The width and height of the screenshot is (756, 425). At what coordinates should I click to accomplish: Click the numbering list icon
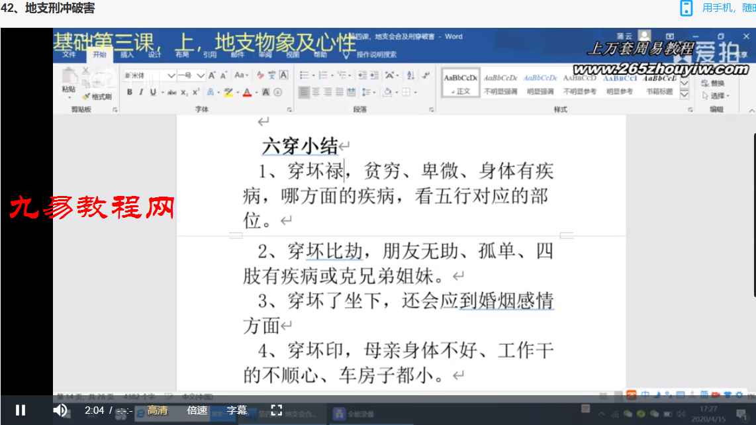[324, 75]
